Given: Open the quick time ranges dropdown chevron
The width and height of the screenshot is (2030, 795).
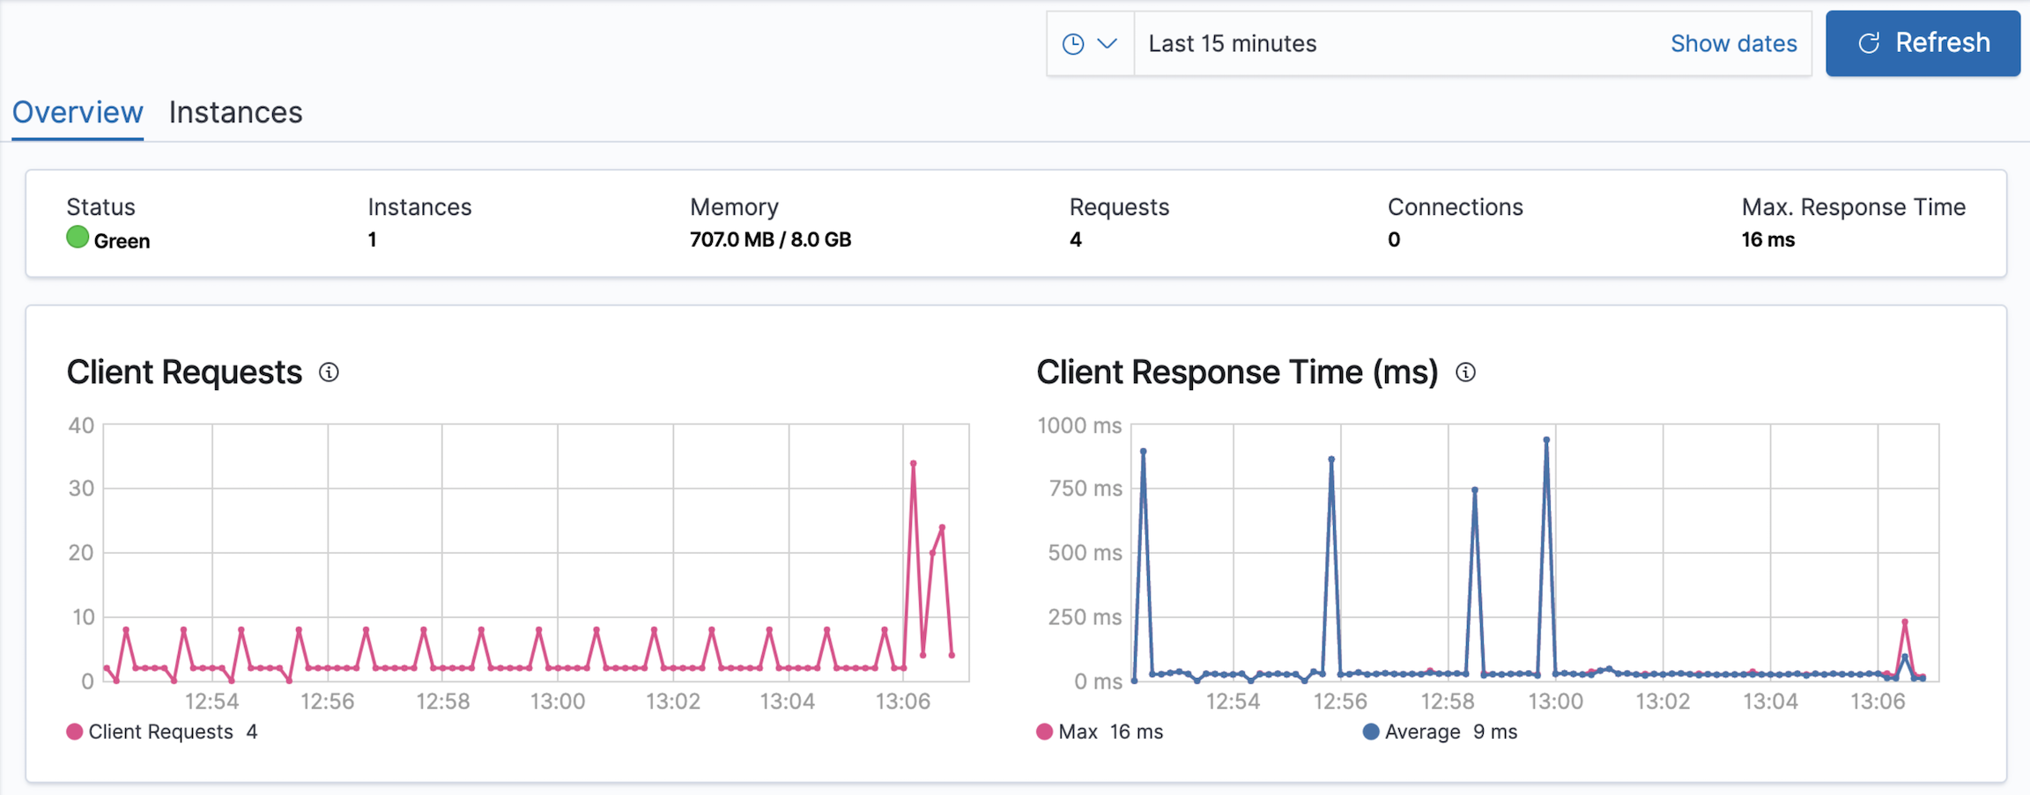Looking at the screenshot, I should [1108, 42].
